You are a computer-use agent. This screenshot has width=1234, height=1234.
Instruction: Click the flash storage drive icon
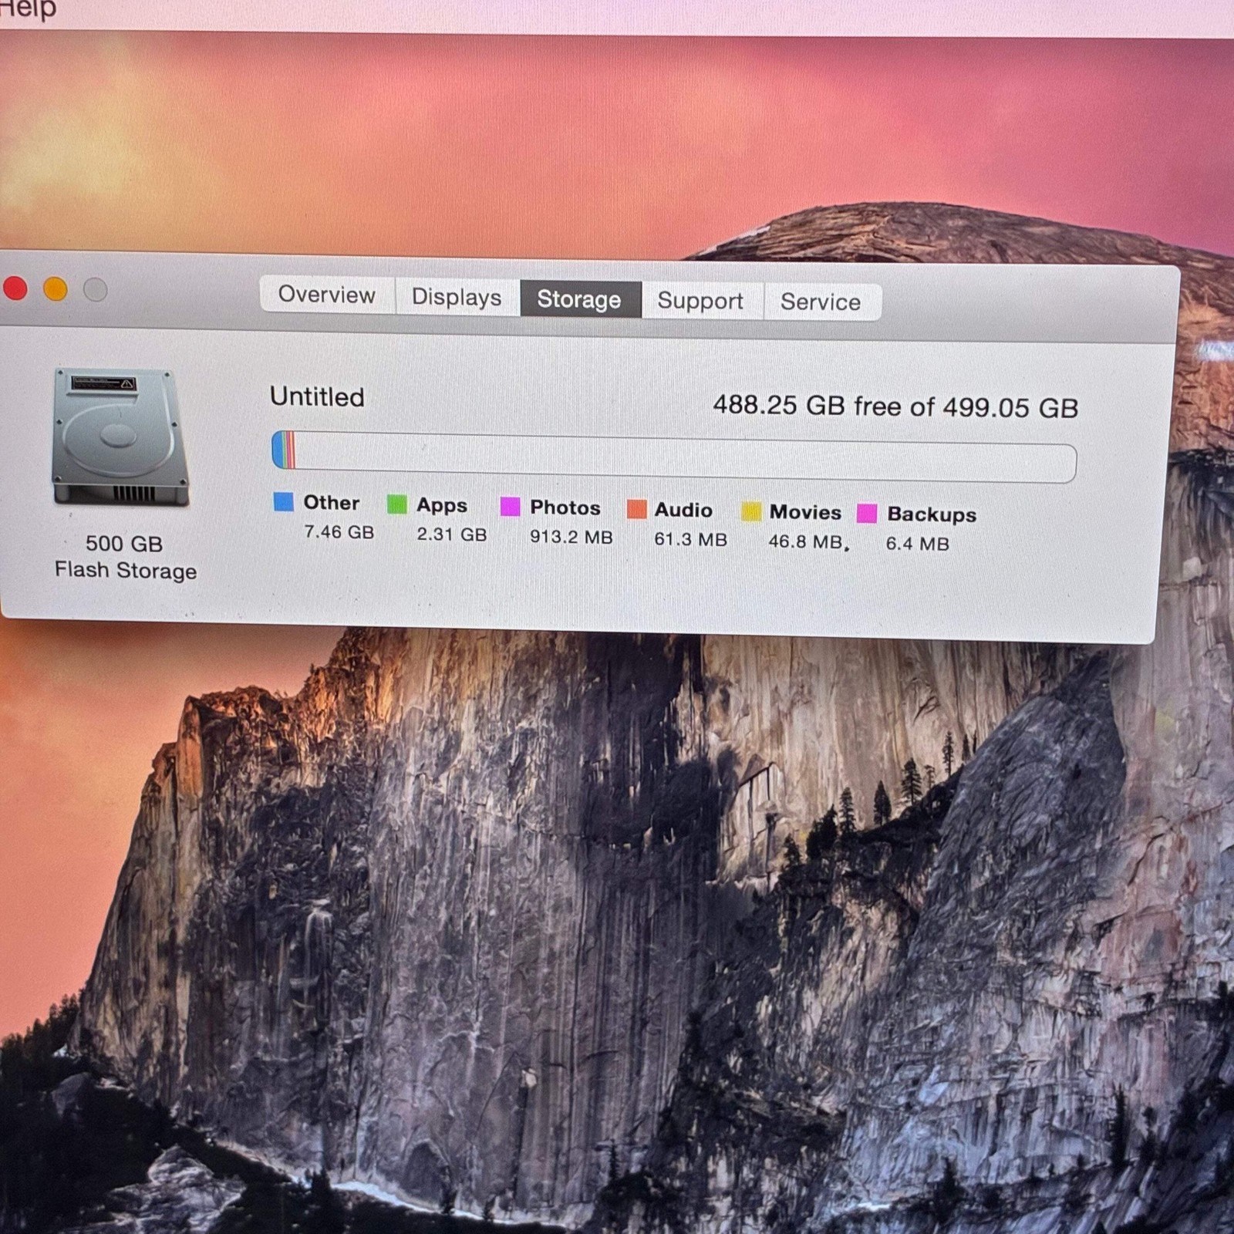click(x=120, y=438)
